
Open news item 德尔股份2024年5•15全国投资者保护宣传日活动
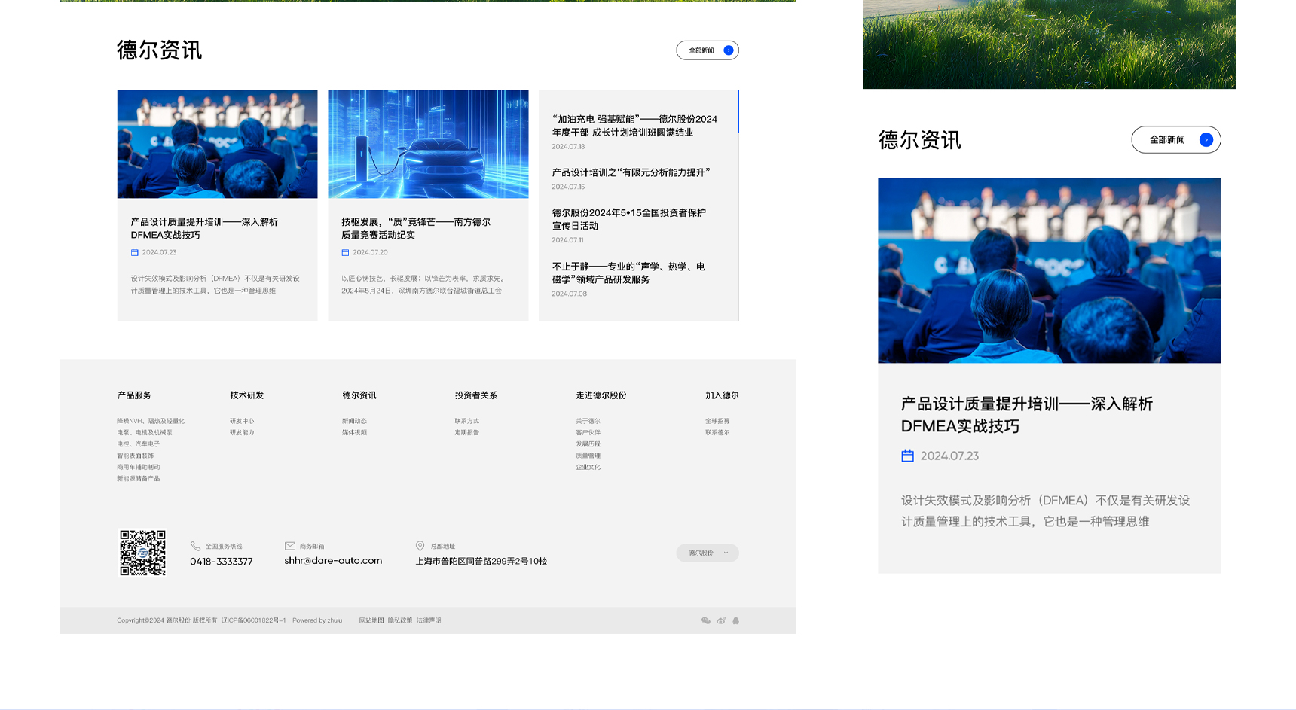(x=628, y=219)
